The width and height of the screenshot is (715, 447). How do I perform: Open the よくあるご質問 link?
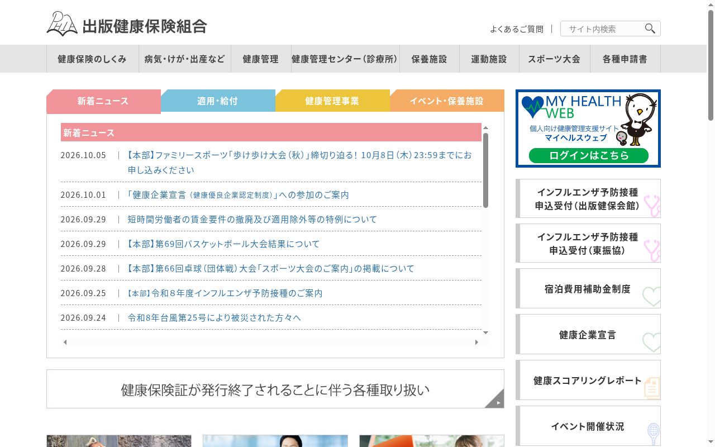(x=517, y=29)
